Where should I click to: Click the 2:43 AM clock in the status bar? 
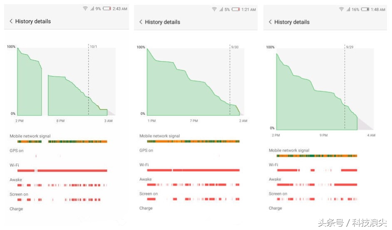(120, 9)
